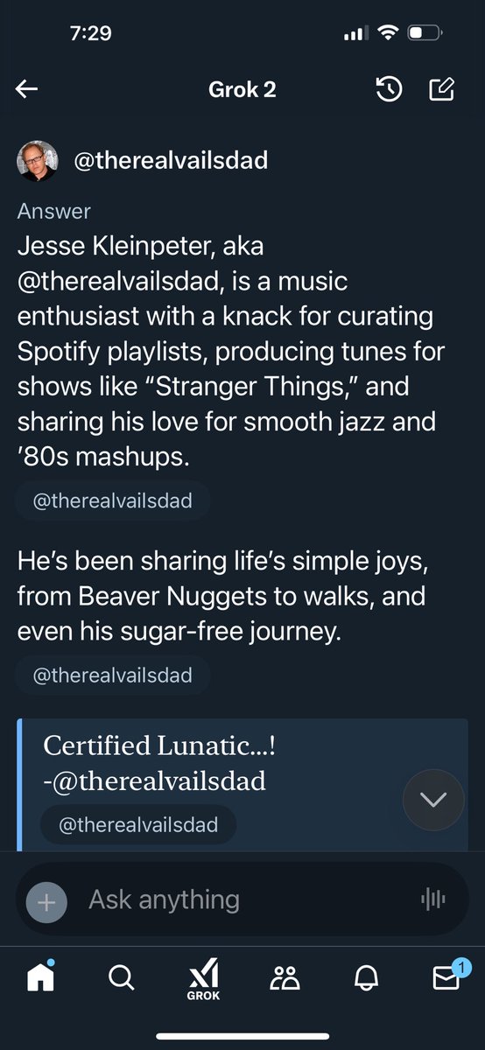The height and width of the screenshot is (1050, 485).
Task: Open Notifications bell icon
Action: [365, 977]
